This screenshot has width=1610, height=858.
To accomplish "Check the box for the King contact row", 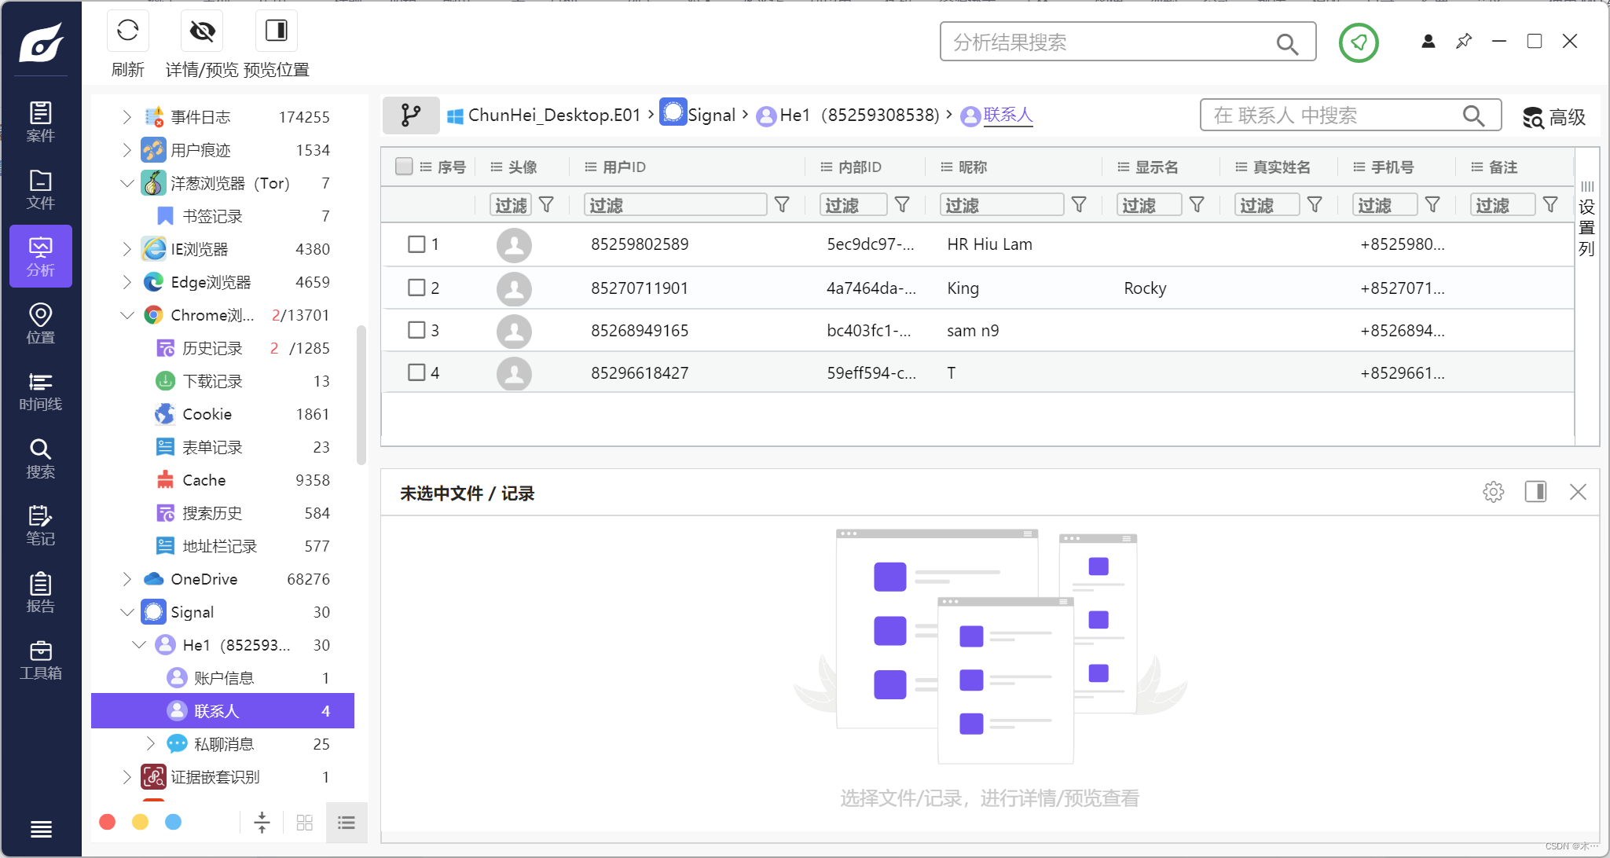I will click(416, 288).
